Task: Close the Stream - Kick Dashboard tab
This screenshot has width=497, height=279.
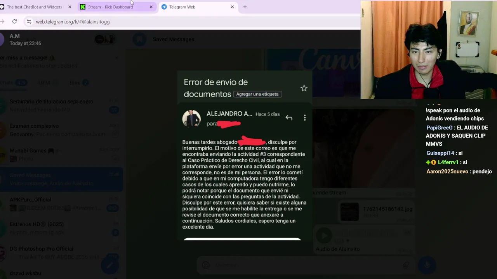Action: (x=151, y=7)
